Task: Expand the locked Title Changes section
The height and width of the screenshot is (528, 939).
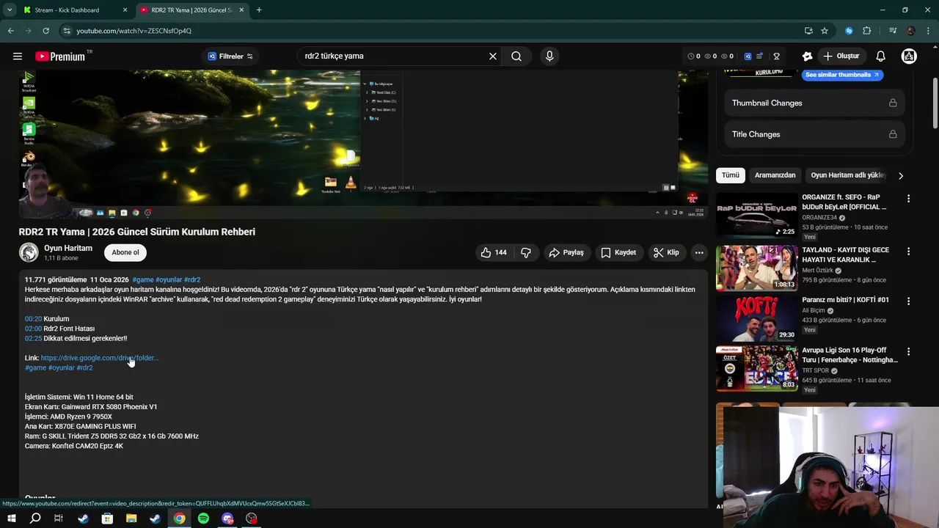Action: click(x=814, y=134)
